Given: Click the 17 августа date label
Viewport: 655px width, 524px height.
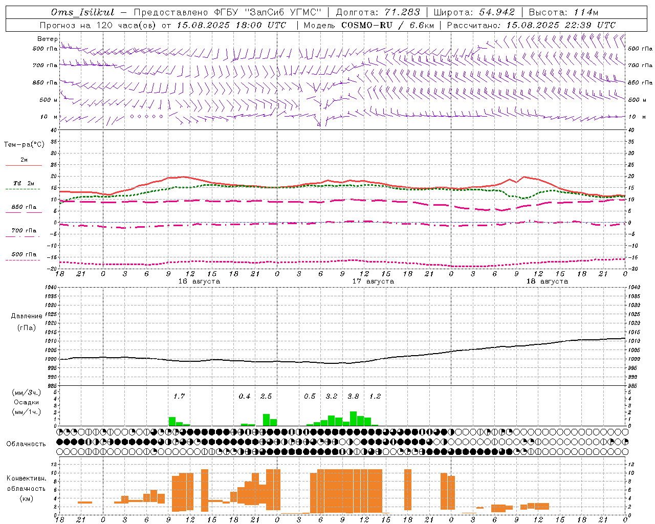Looking at the screenshot, I should click(373, 281).
